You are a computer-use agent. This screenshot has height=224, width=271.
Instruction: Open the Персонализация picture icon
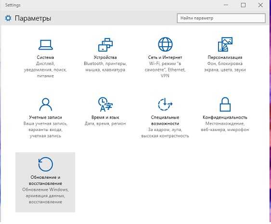(225, 44)
